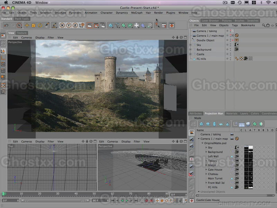Open Spotlight-style search icon in Object Manager
This screenshot has height=208, width=277.
tap(263, 25)
